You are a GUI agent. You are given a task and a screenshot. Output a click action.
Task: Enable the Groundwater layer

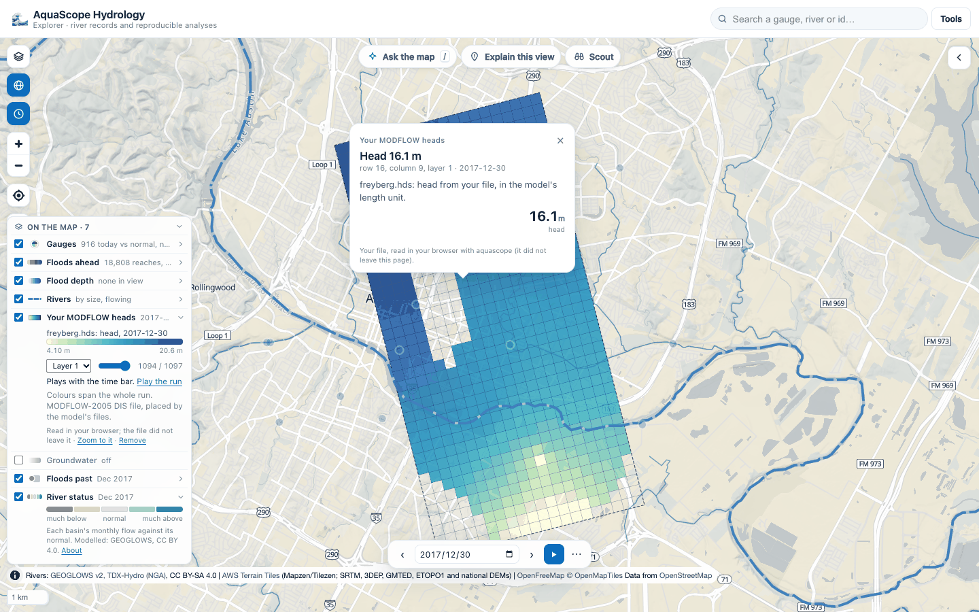click(x=19, y=460)
